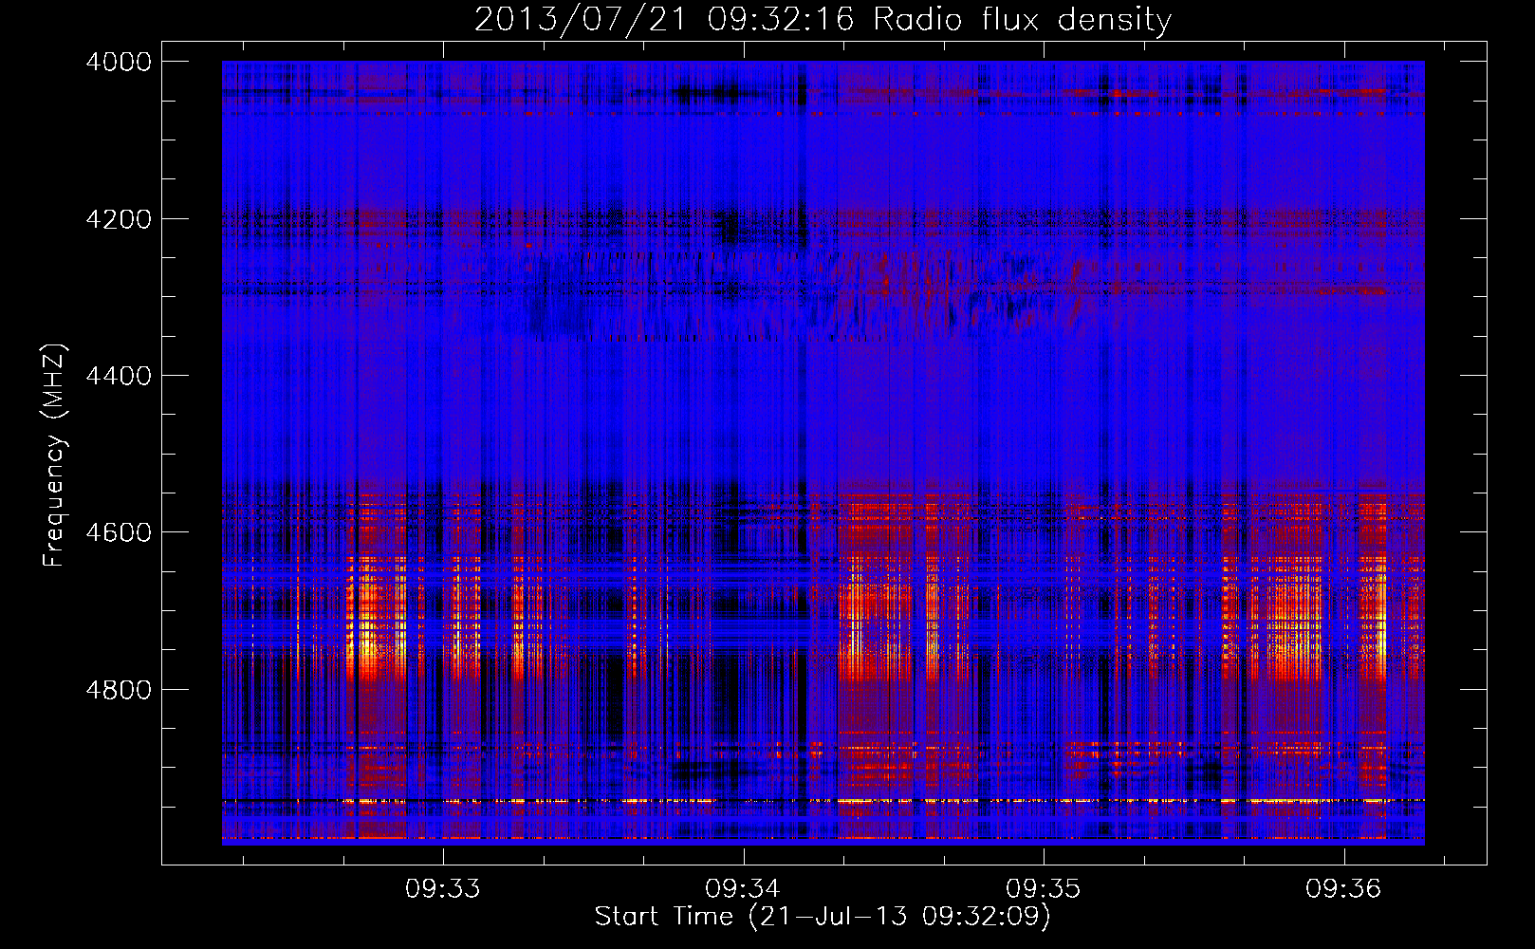Click the 09:36 time axis label

[1342, 889]
